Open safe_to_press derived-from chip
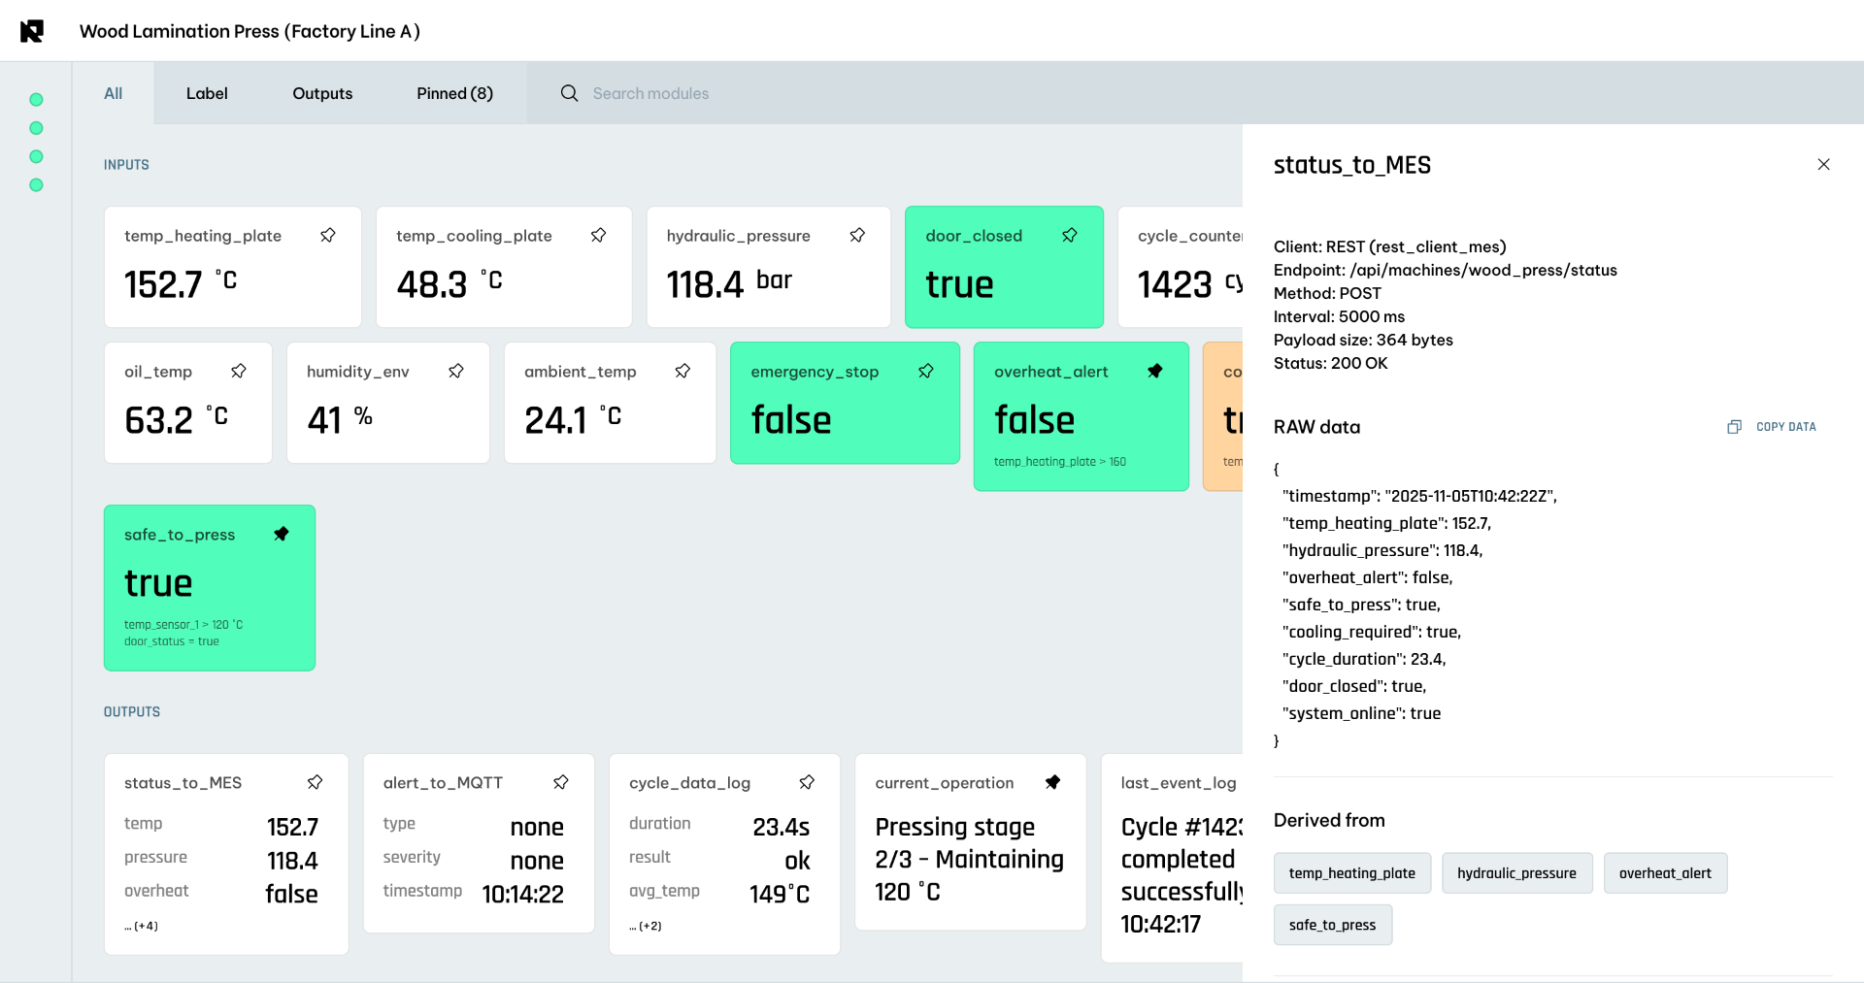The width and height of the screenshot is (1864, 983). 1333,925
